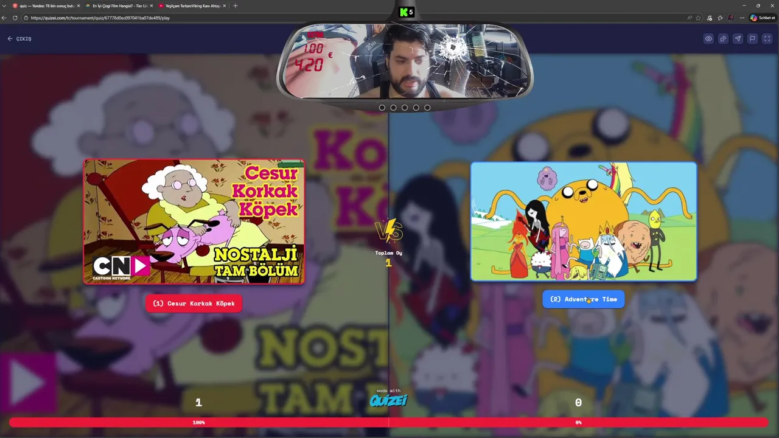Viewport: 779px width, 438px height.
Task: Vote for (2) Adventure Time button
Action: (x=584, y=299)
